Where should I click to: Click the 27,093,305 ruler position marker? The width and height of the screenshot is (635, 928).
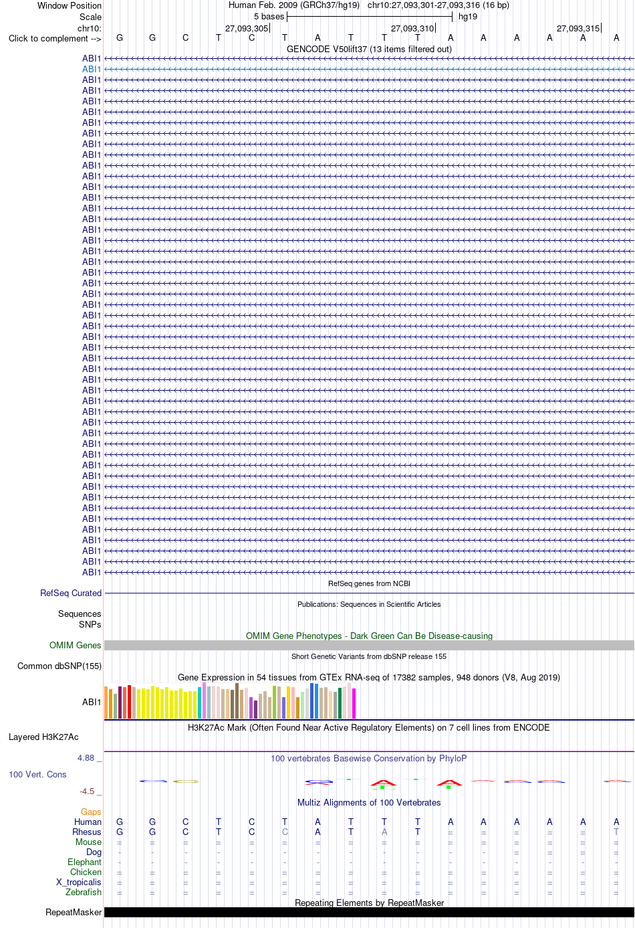(x=247, y=28)
